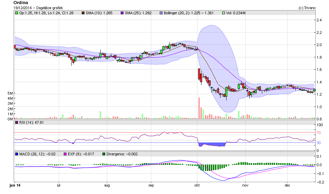
Task: Click the 'EXP (9): -0.017' label
Action: tap(81, 154)
